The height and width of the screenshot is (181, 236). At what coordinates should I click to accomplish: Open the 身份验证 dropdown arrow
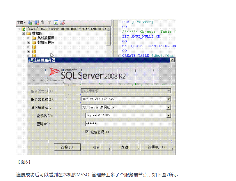click(168, 107)
